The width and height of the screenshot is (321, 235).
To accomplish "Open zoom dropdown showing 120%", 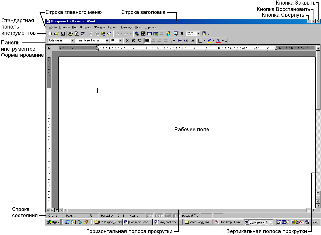I will 198,34.
